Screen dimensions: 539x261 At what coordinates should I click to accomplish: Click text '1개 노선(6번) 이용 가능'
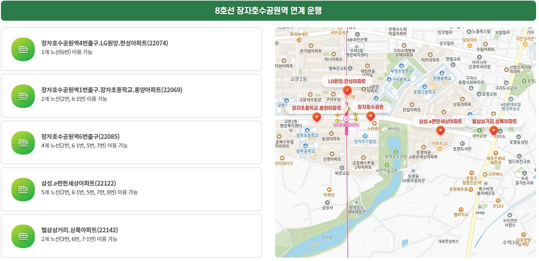67,52
